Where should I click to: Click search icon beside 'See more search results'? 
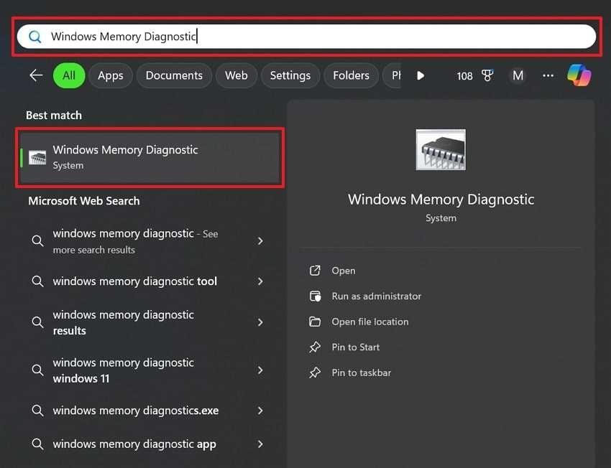[x=37, y=241]
